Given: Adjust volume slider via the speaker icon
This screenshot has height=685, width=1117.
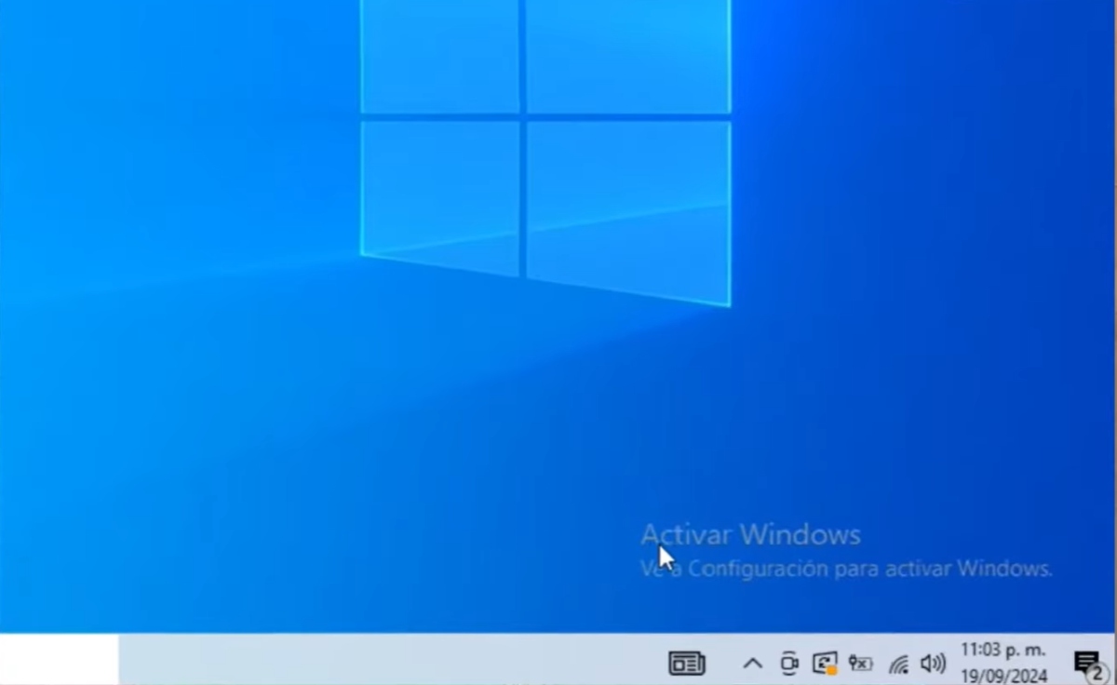Looking at the screenshot, I should click(932, 664).
